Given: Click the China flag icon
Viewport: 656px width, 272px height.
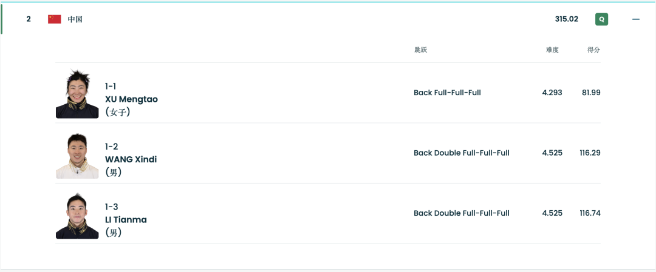Looking at the screenshot, I should tap(55, 19).
